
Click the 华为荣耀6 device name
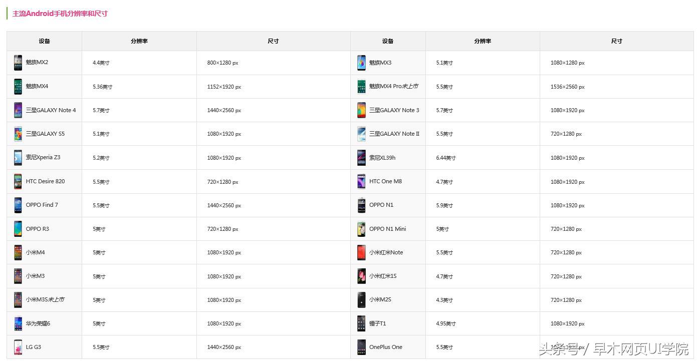[x=38, y=323]
